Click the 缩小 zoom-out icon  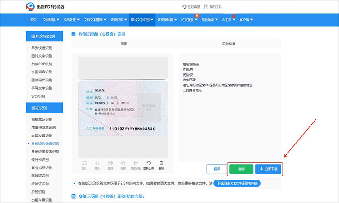[97, 163]
